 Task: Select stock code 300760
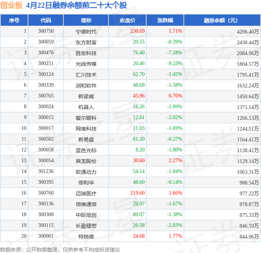pos(46,193)
